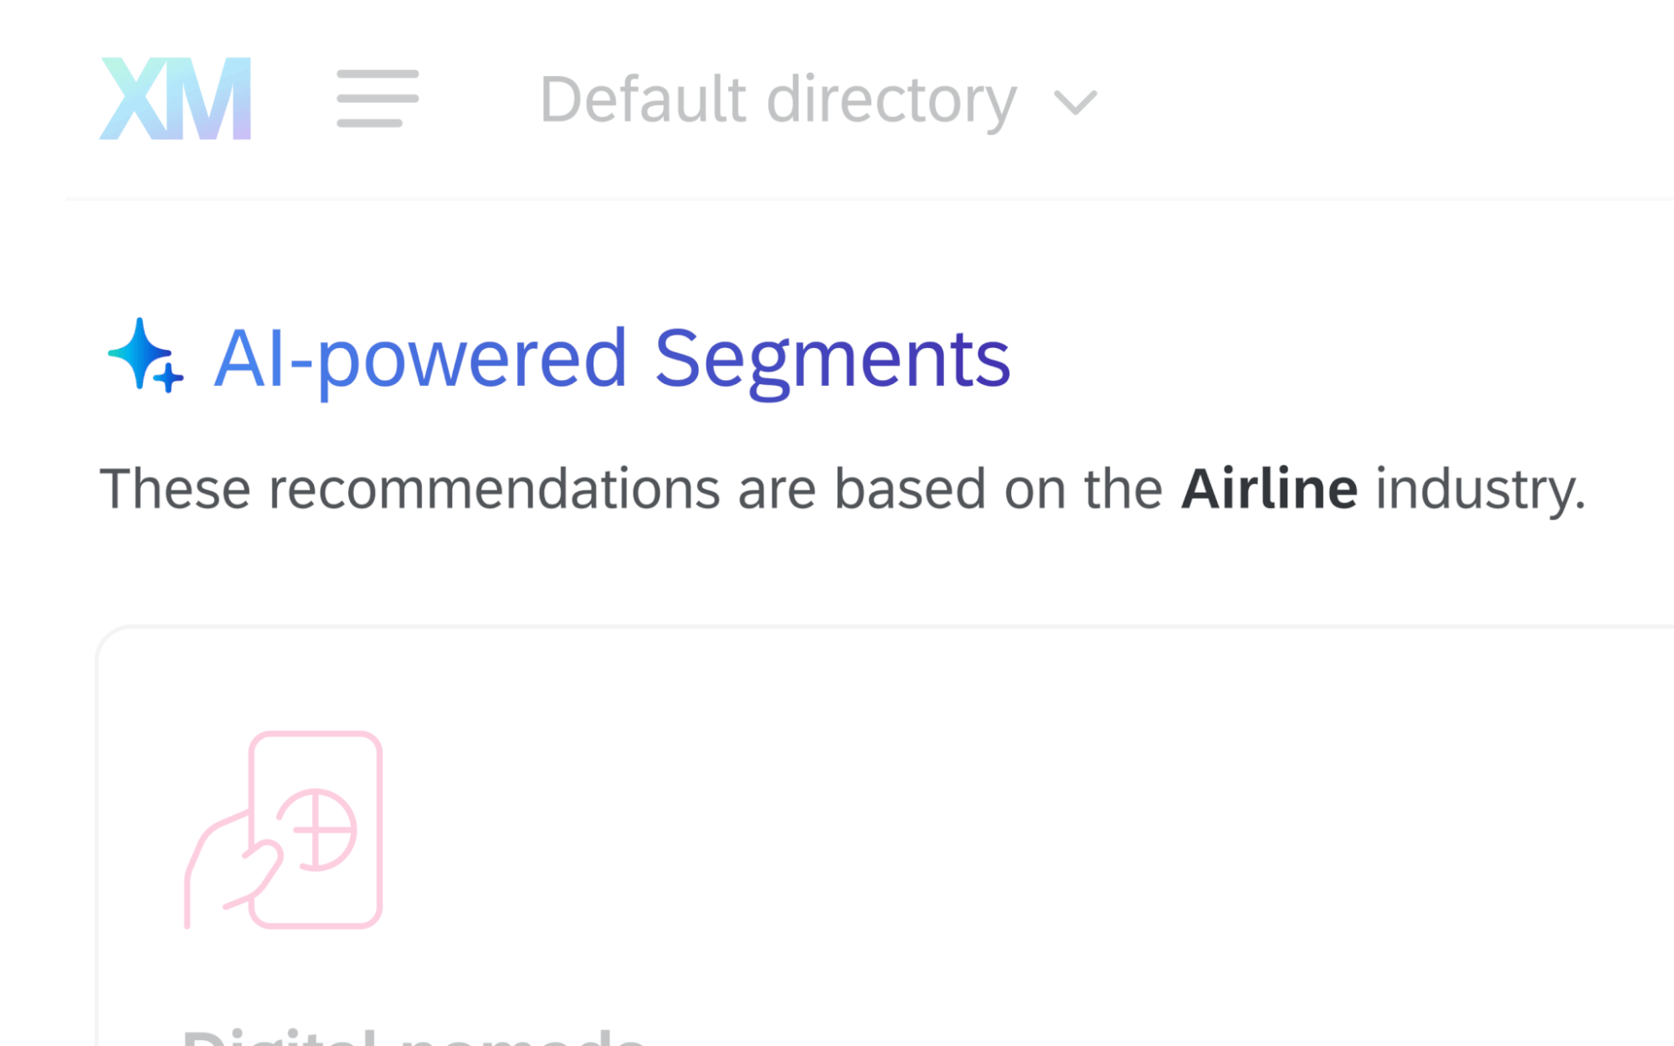Click the word AI-powered in the heading
This screenshot has height=1046, width=1674.
420,358
